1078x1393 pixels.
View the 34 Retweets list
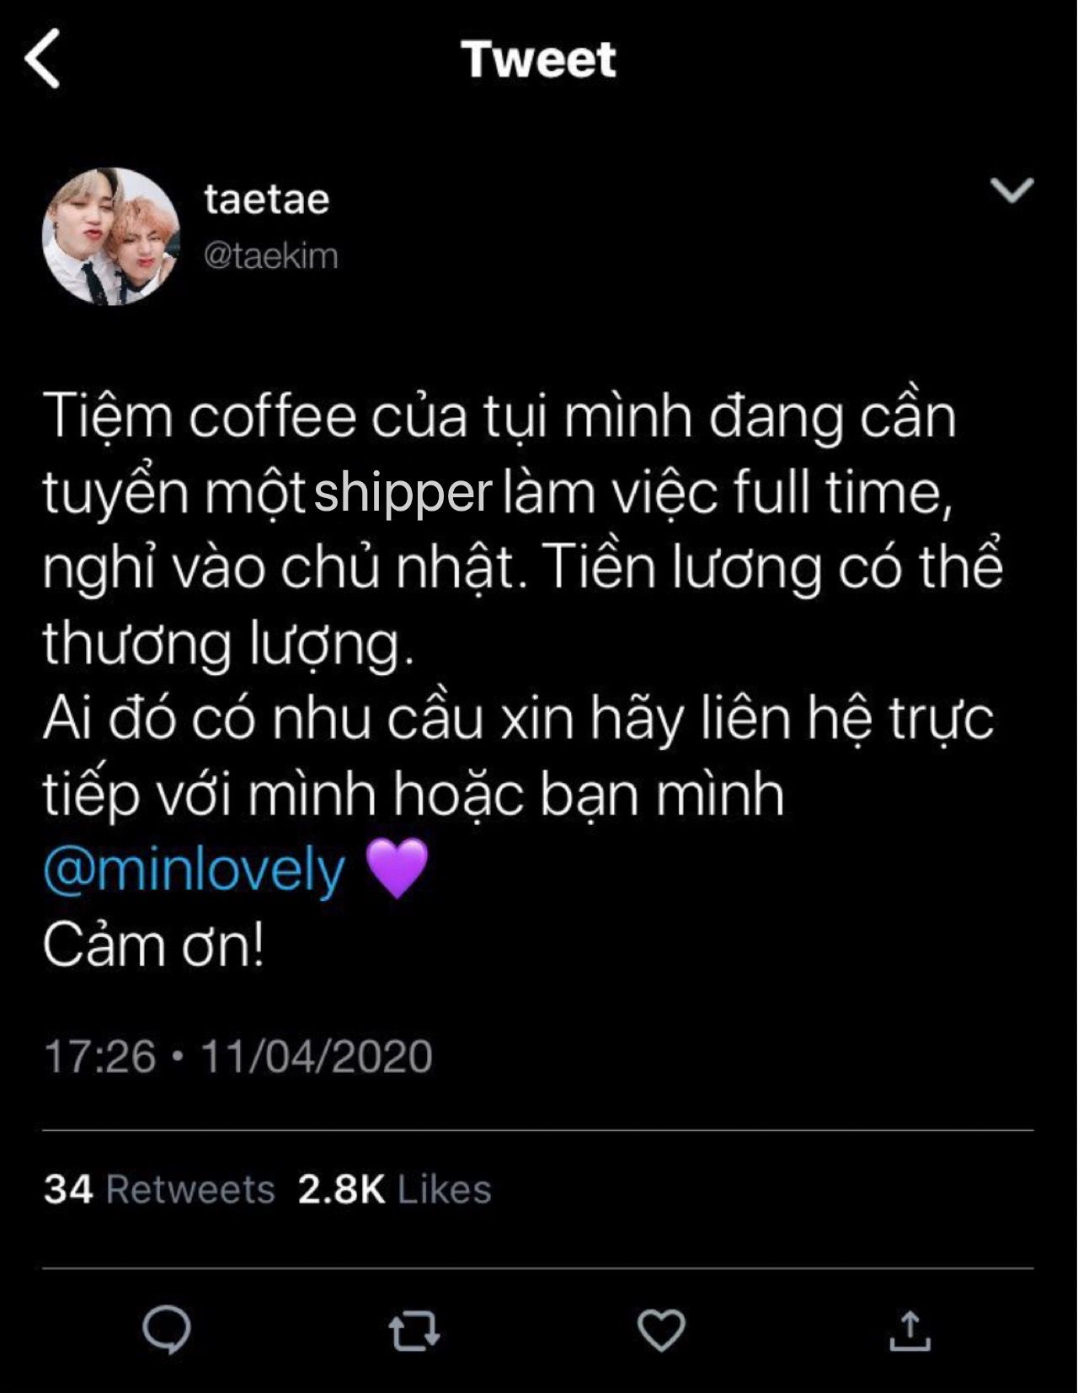[159, 1189]
